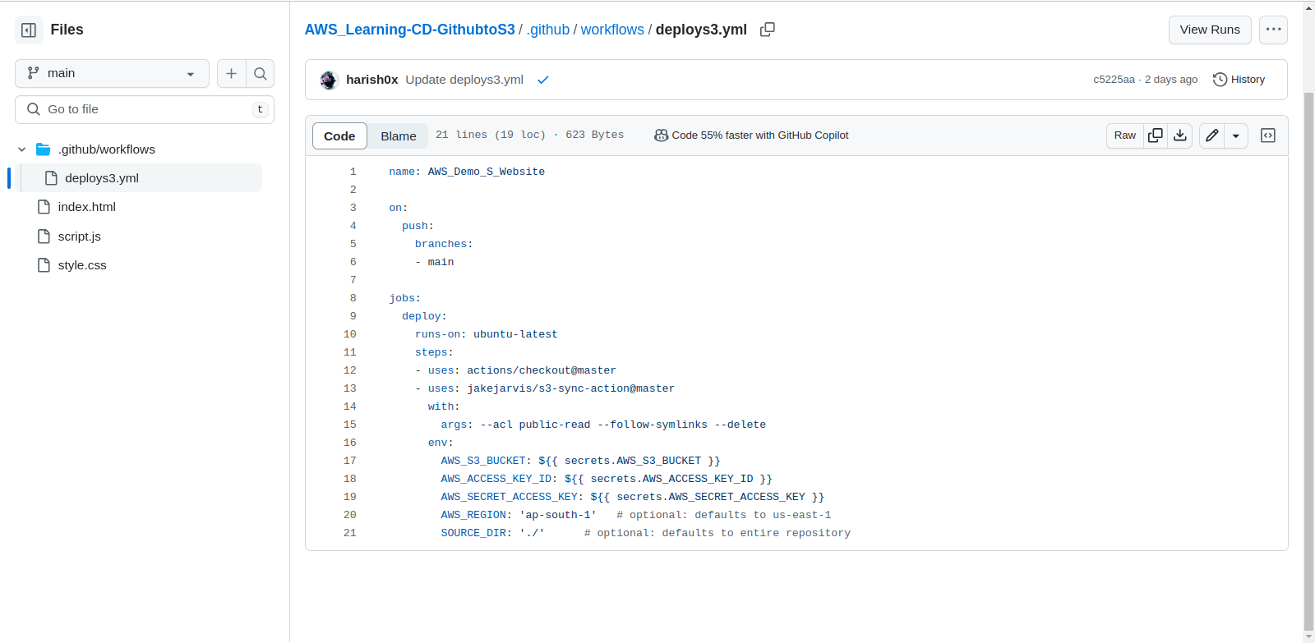Edit this file with pencil icon
The width and height of the screenshot is (1315, 643).
pos(1211,135)
